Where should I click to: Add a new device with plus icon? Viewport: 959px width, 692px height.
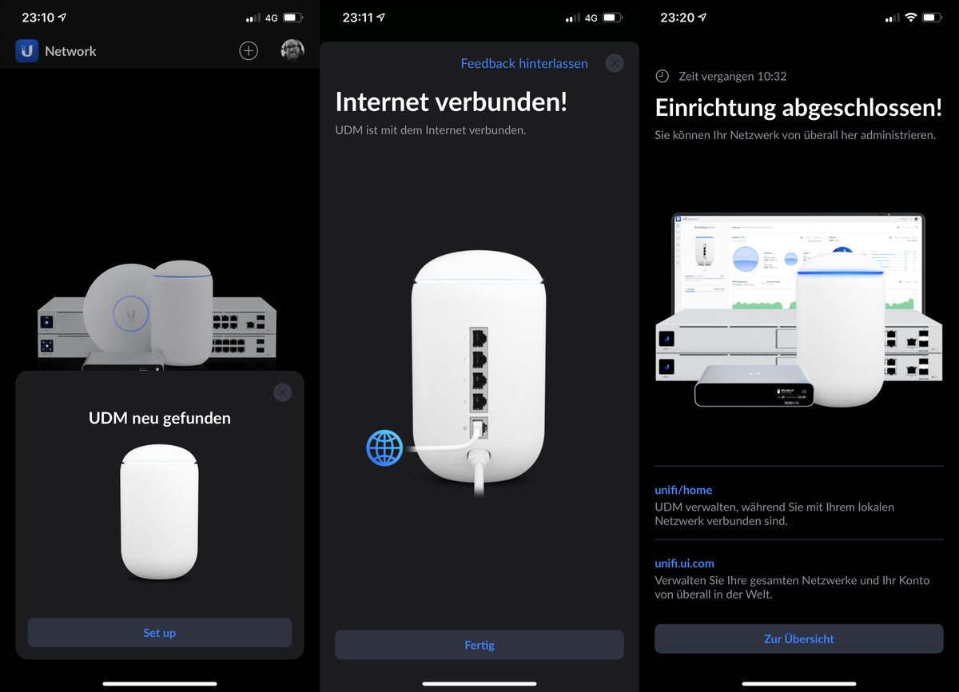point(249,50)
